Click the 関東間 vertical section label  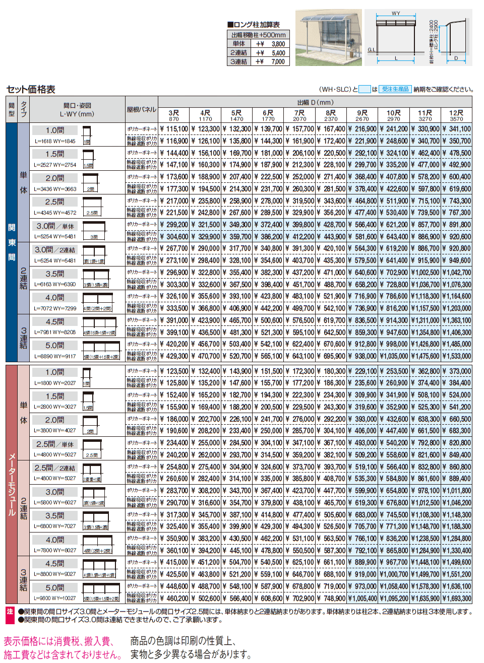pos(11,242)
